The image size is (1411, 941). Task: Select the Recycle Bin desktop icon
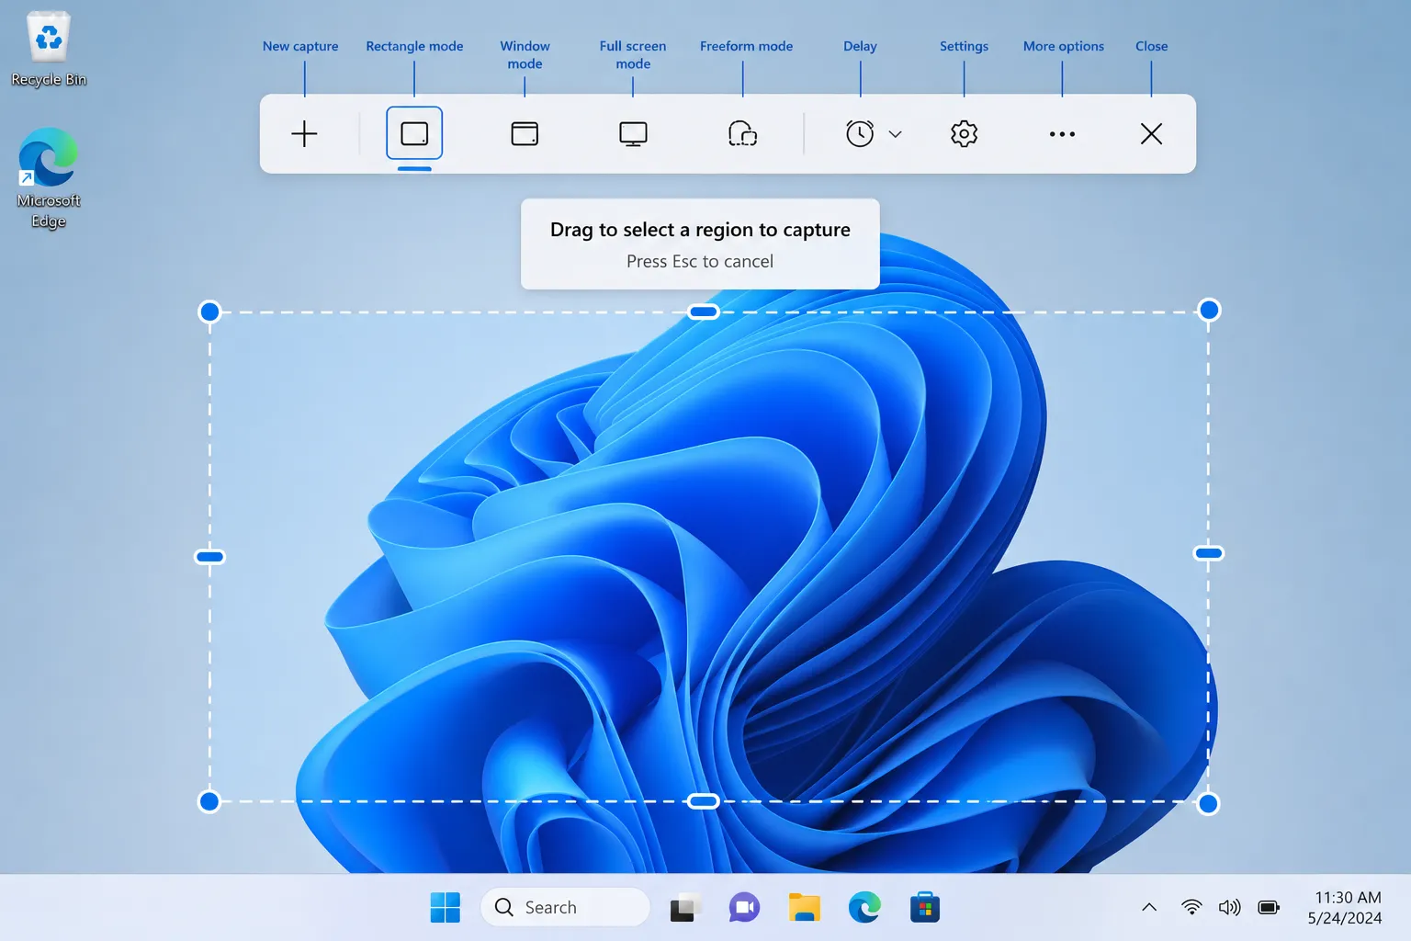click(49, 50)
